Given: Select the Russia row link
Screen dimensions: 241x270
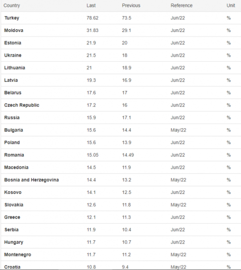Looking at the screenshot, I should [x=12, y=118].
